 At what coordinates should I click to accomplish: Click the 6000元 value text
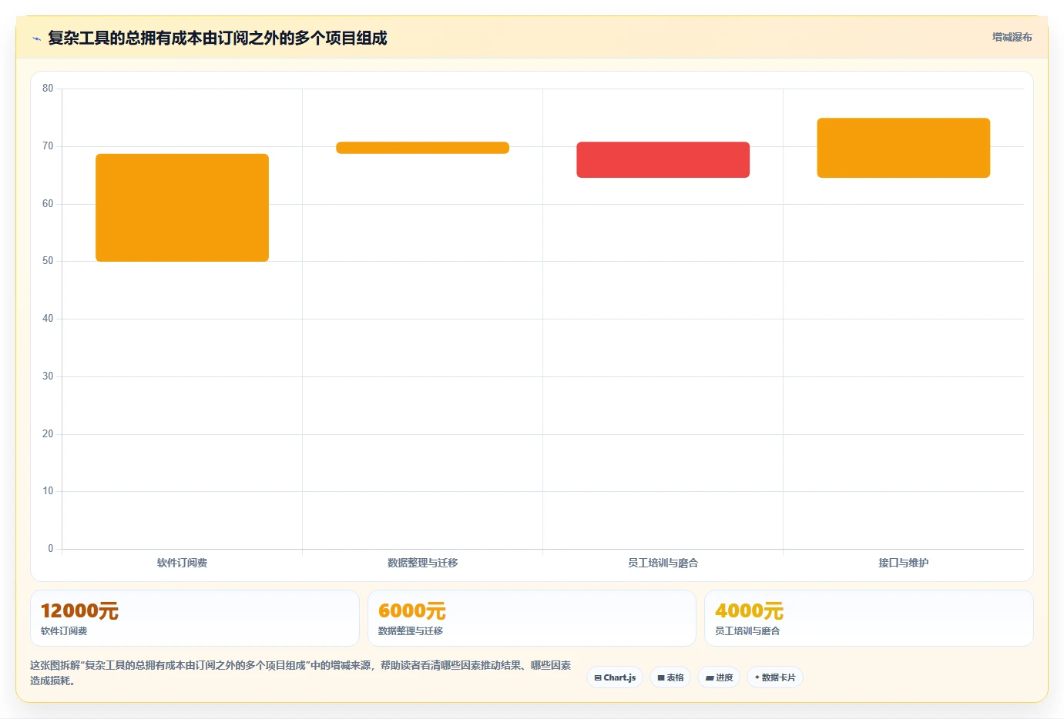(x=412, y=611)
